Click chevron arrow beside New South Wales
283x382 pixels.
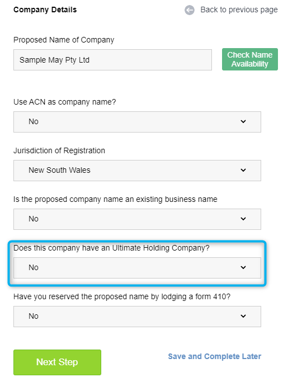pyautogui.click(x=243, y=170)
